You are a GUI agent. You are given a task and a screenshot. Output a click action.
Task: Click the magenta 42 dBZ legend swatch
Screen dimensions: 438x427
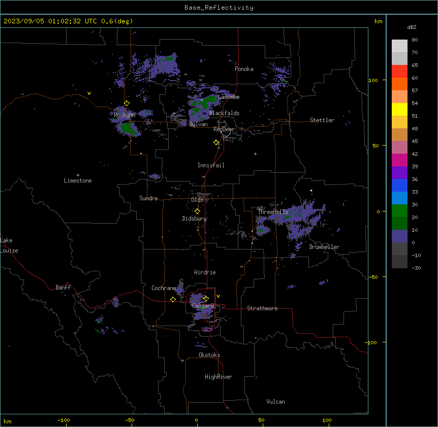click(x=399, y=160)
